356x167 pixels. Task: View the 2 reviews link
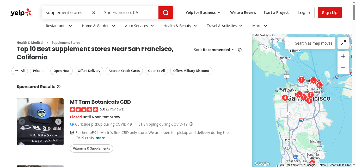pos(115,109)
